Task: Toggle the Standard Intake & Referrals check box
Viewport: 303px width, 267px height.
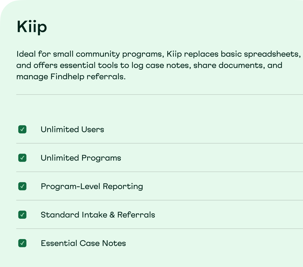Action: pyautogui.click(x=22, y=215)
